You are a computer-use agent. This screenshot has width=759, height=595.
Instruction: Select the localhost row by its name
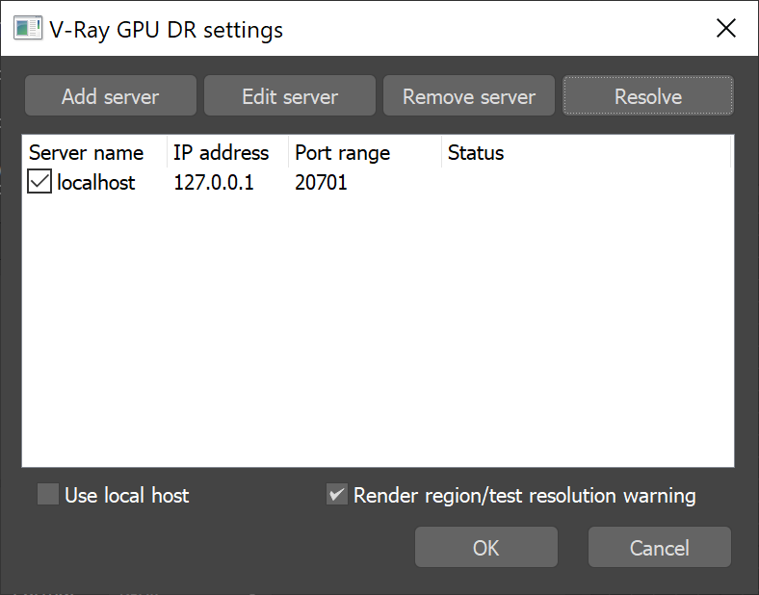(96, 182)
